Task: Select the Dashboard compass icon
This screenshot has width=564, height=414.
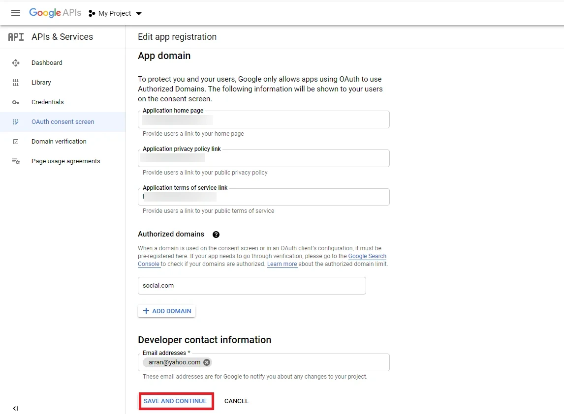Action: [x=16, y=62]
